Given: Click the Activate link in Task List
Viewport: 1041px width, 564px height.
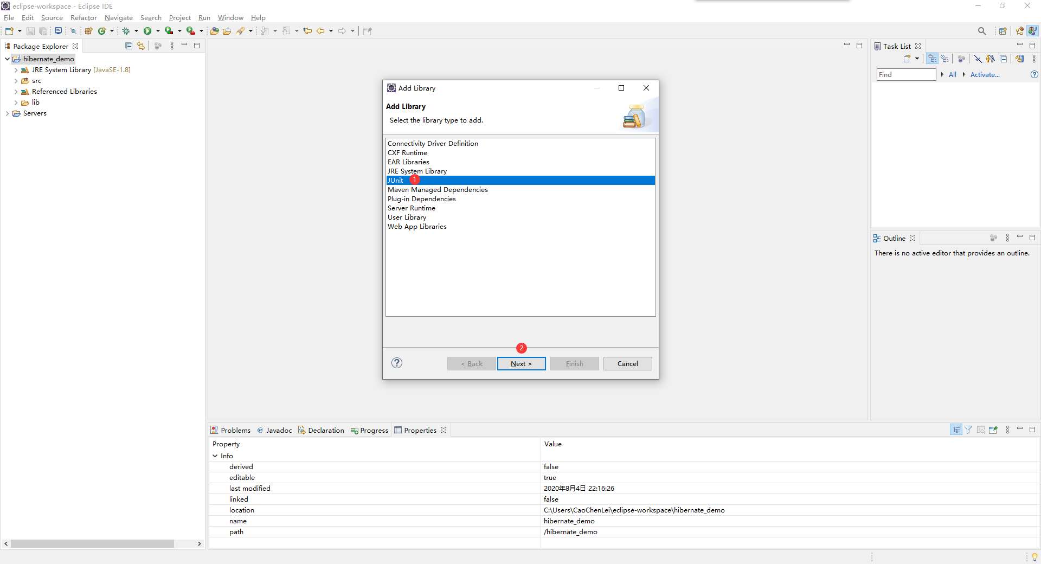Looking at the screenshot, I should [985, 74].
